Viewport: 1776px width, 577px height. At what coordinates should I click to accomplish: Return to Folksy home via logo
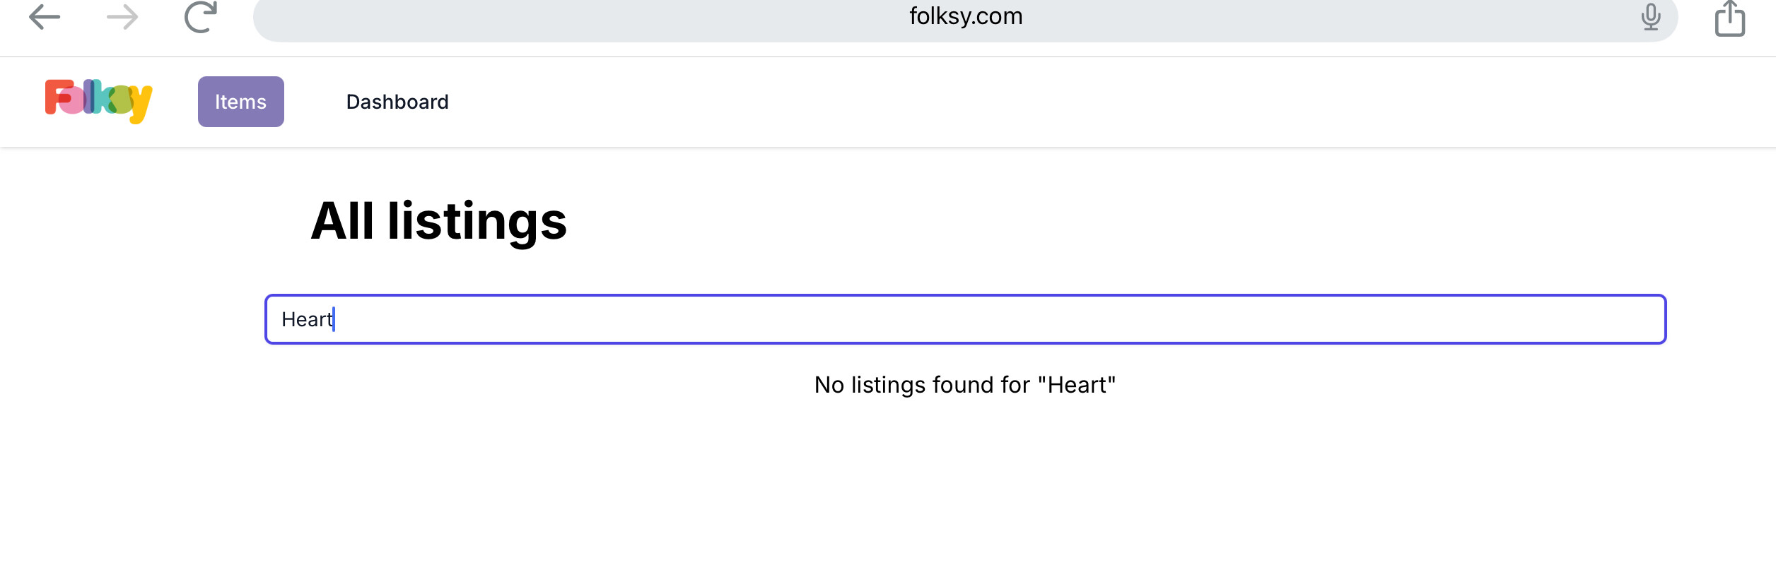pyautogui.click(x=99, y=101)
